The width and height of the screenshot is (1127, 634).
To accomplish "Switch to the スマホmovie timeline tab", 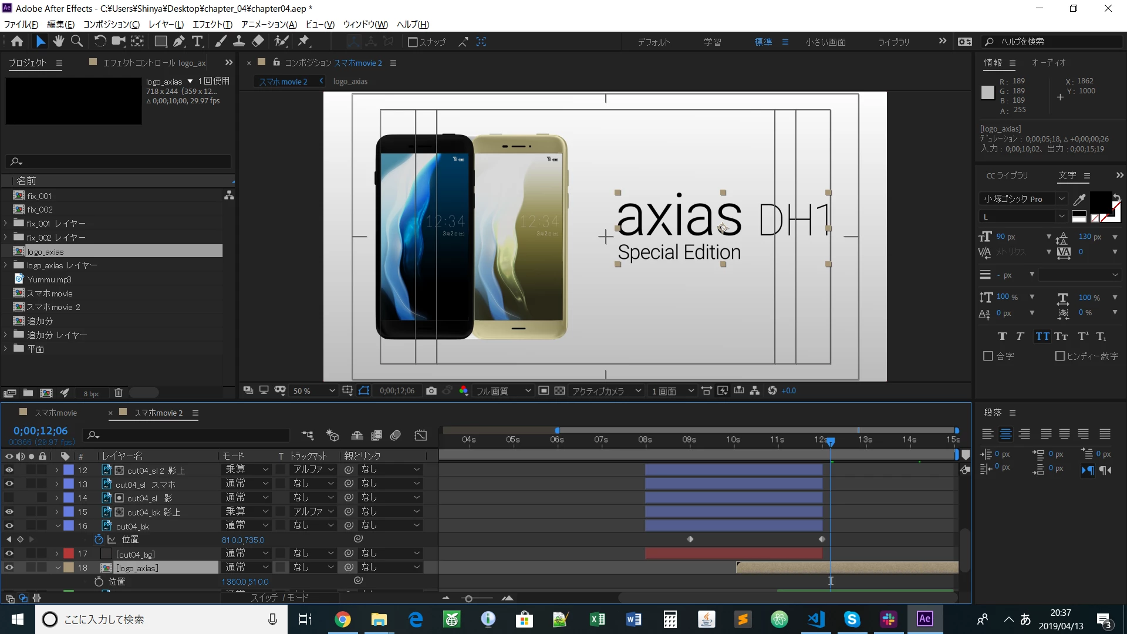I will pyautogui.click(x=55, y=413).
